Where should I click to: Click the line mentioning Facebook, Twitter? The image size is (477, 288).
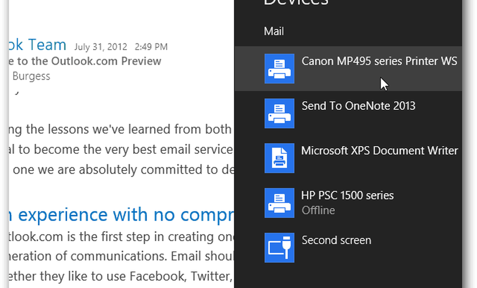point(122,276)
